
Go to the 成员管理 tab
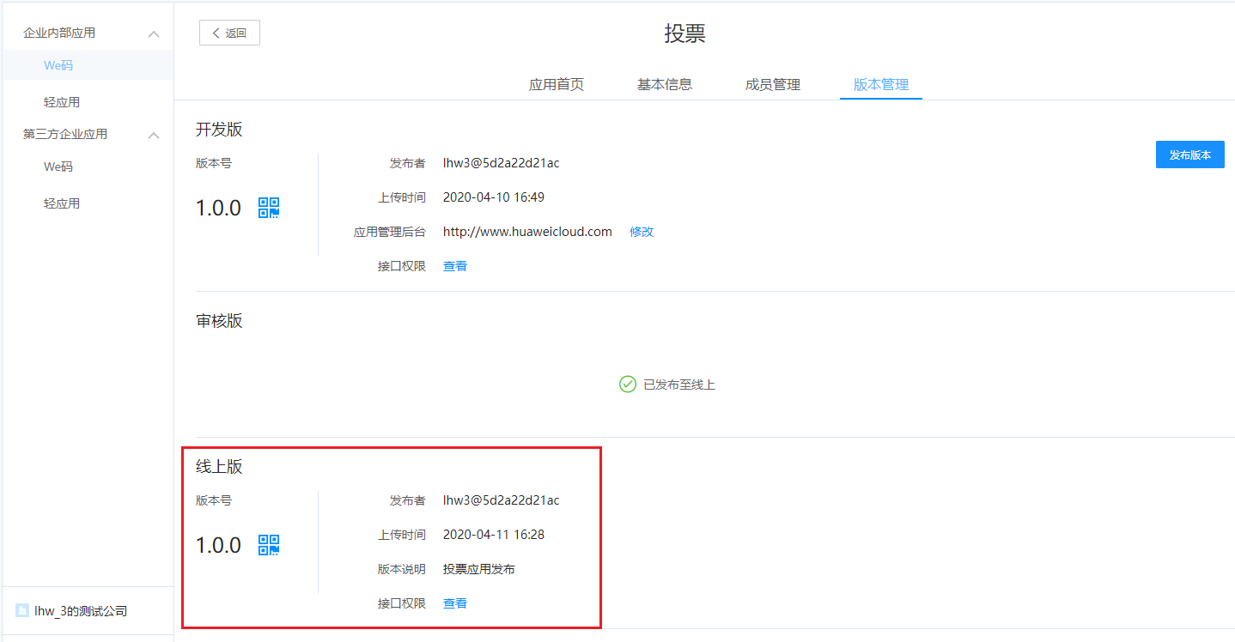click(x=773, y=84)
